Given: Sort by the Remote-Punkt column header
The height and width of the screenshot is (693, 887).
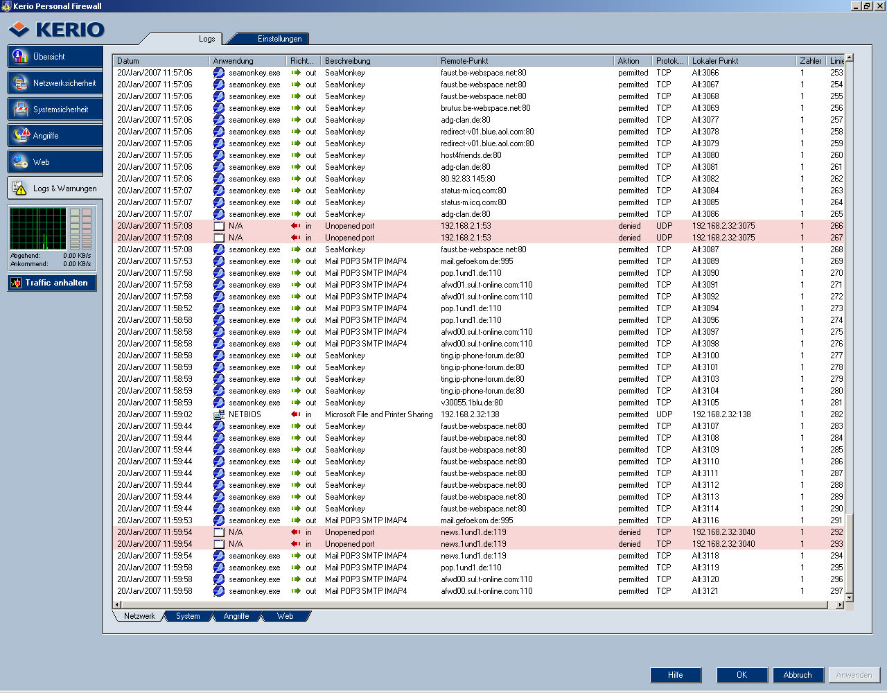Looking at the screenshot, I should (x=525, y=61).
